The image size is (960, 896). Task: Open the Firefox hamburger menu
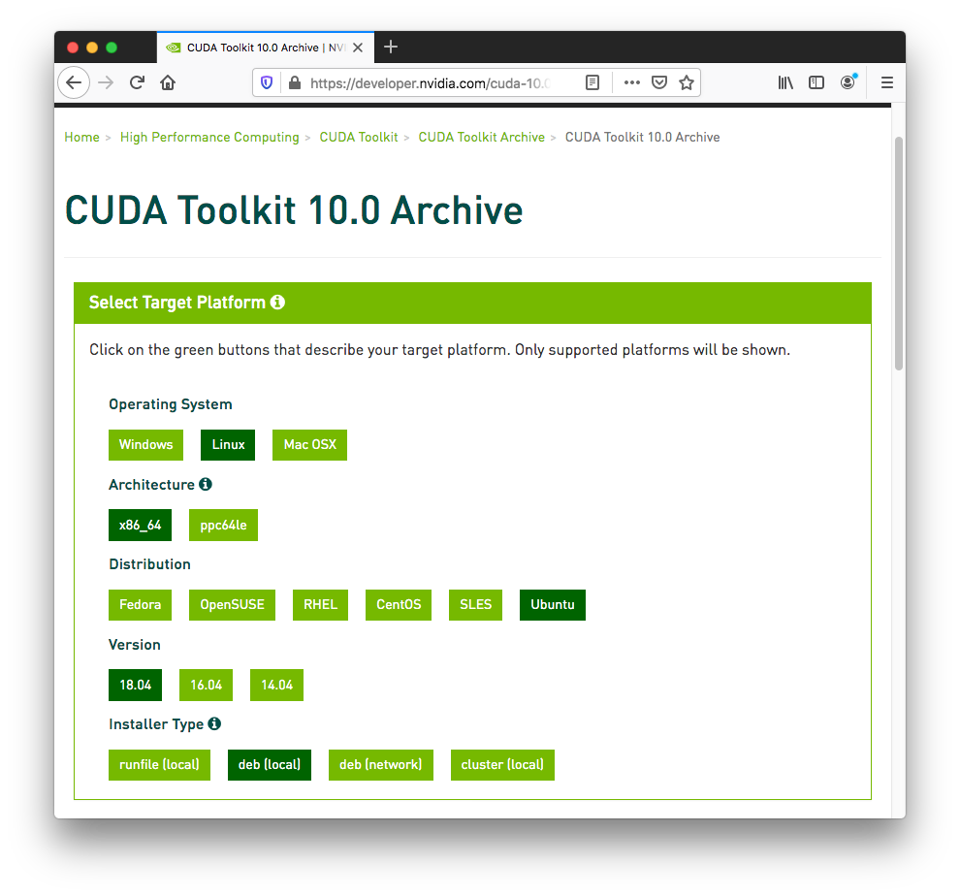tap(887, 82)
